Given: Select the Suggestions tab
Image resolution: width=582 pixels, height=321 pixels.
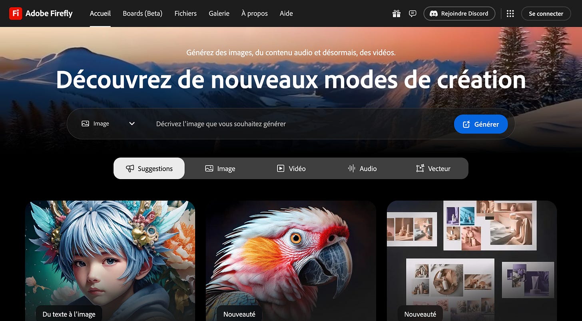Looking at the screenshot, I should (x=149, y=168).
